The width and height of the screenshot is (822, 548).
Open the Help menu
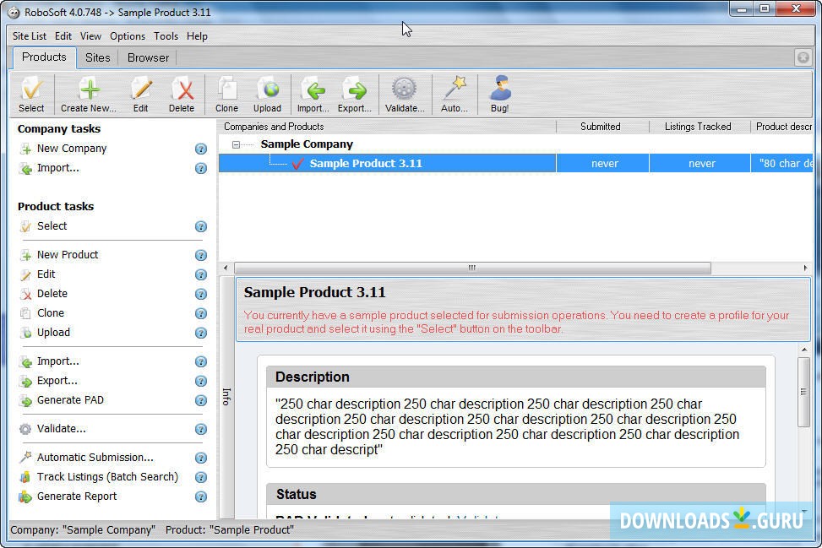[x=197, y=36]
